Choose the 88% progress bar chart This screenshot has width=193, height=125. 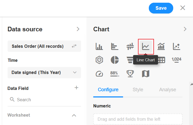[x=115, y=74]
